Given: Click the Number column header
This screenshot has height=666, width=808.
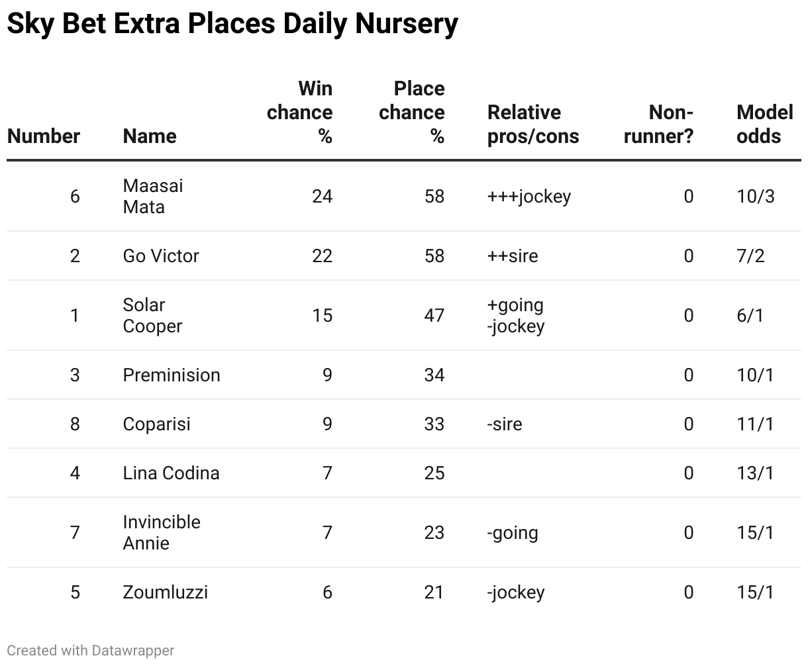Looking at the screenshot, I should [44, 136].
